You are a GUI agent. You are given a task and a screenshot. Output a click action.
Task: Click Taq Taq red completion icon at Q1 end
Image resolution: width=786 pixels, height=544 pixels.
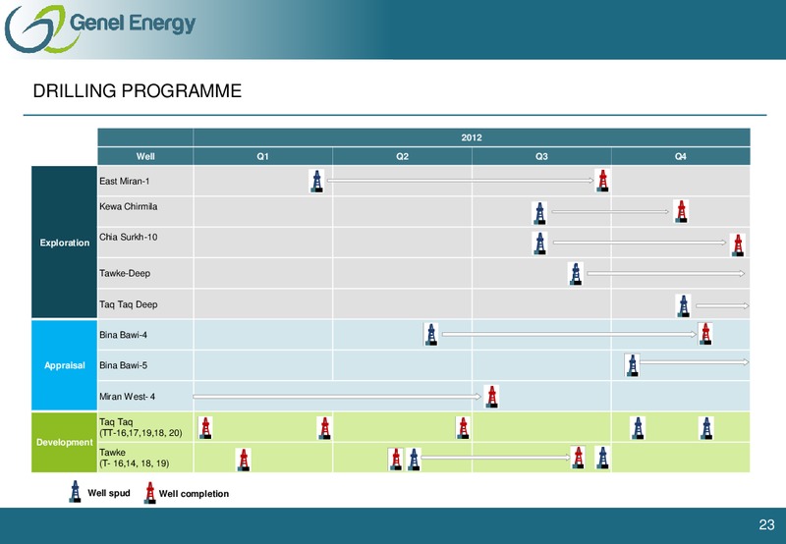click(324, 428)
